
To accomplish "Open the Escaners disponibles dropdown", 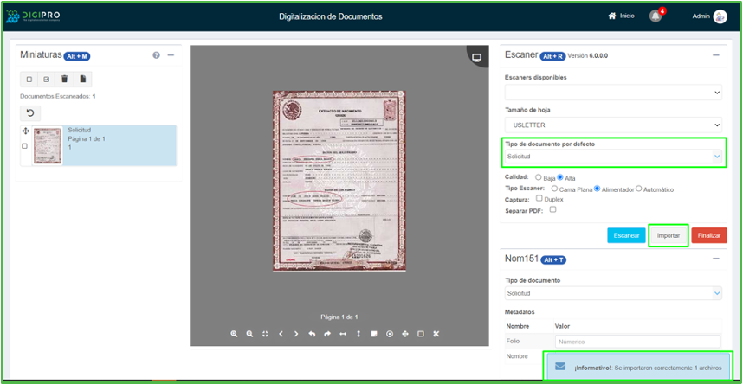I will click(x=613, y=92).
